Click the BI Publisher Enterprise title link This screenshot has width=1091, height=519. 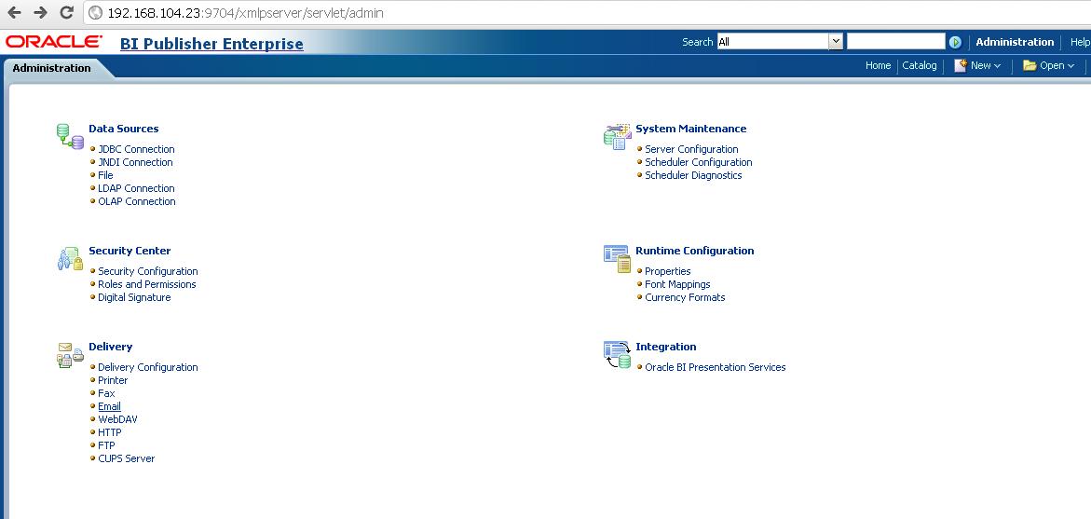tap(211, 44)
